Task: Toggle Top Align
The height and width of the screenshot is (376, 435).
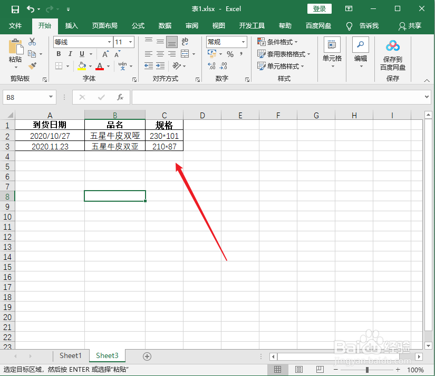Action: (149, 42)
